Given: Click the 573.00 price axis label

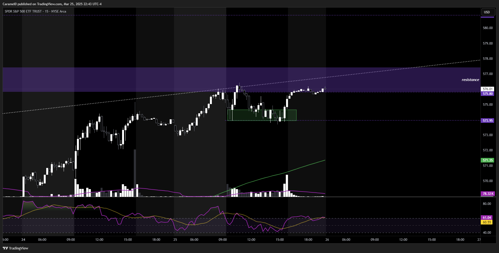Looking at the screenshot, I should (488, 135).
